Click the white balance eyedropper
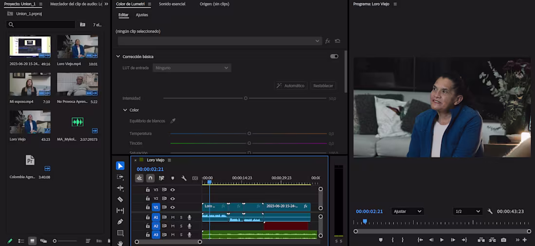The image size is (535, 246). pyautogui.click(x=173, y=121)
